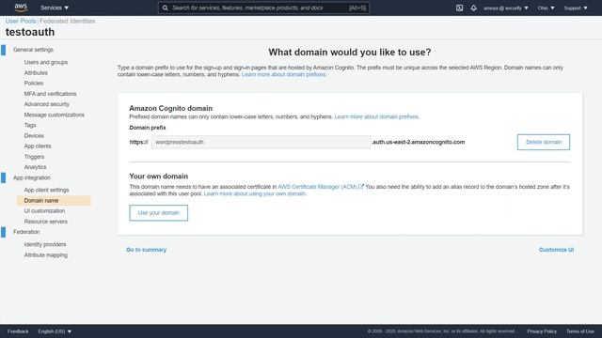The height and width of the screenshot is (338, 602).
Task: Open Analytics section
Action: pos(35,167)
